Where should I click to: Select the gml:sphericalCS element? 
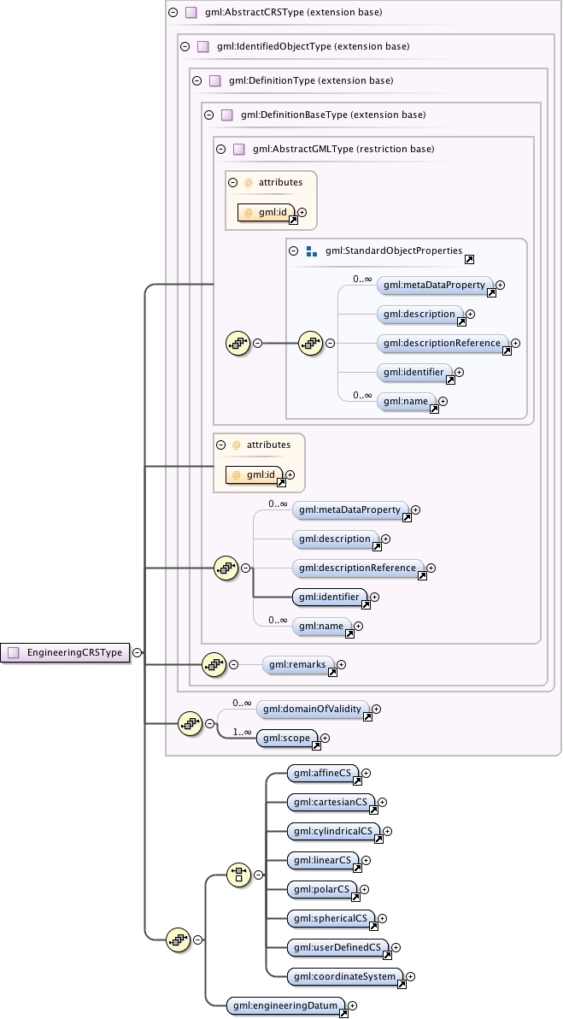click(331, 919)
